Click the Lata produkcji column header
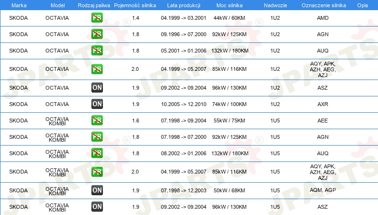 tap(184, 5)
